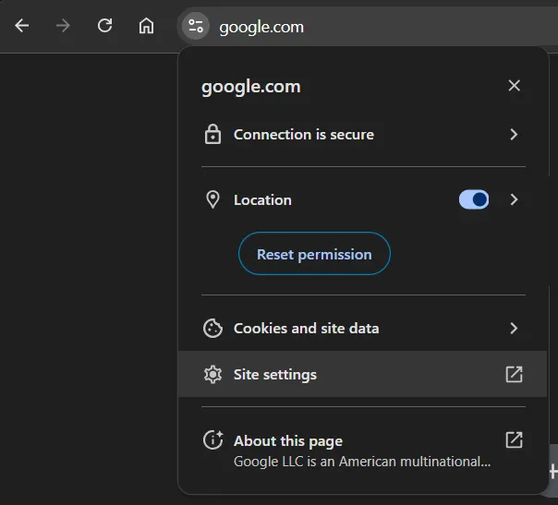Viewport: 558px width, 505px height.
Task: Open About this page
Action: tap(363, 451)
